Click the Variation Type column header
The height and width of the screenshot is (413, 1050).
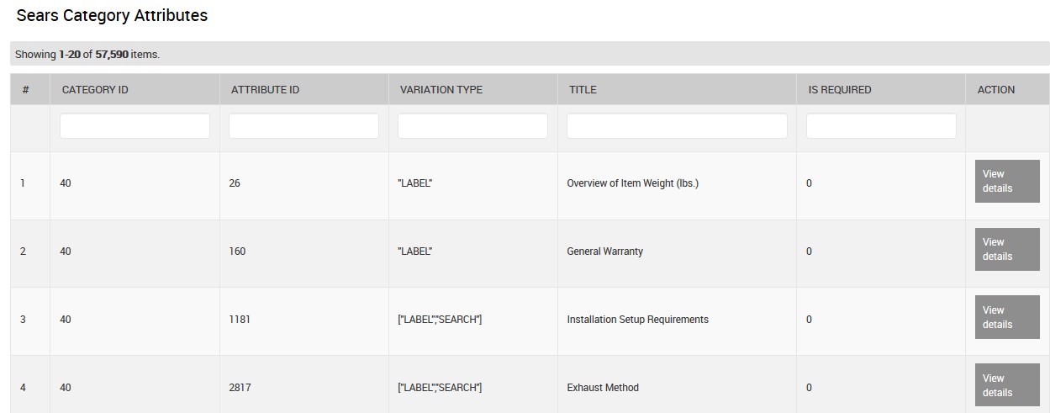441,89
